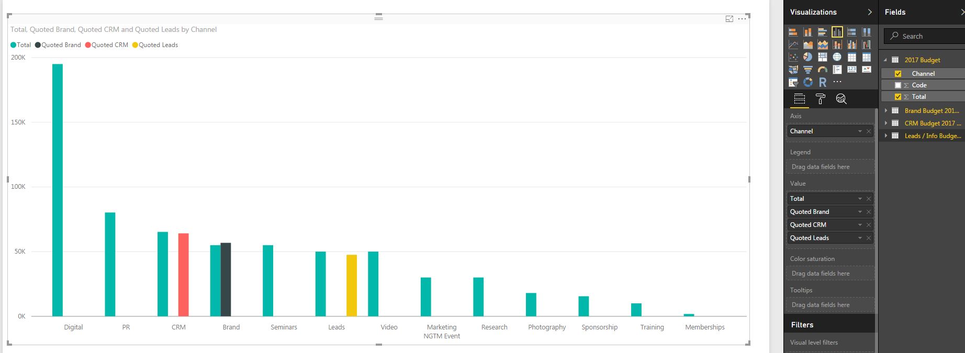
Task: Open dropdown for Total value field
Action: (859, 199)
